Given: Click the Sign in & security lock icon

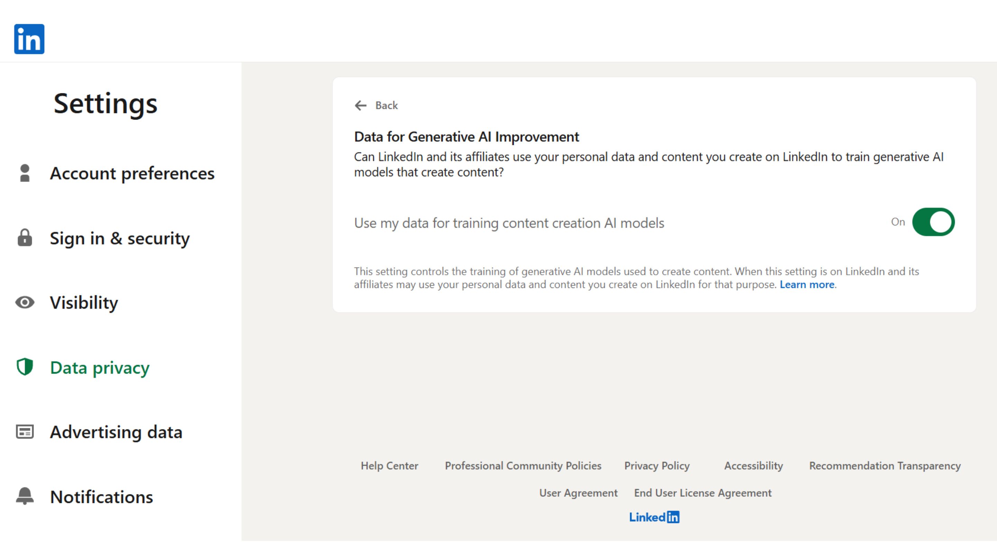Looking at the screenshot, I should point(25,238).
